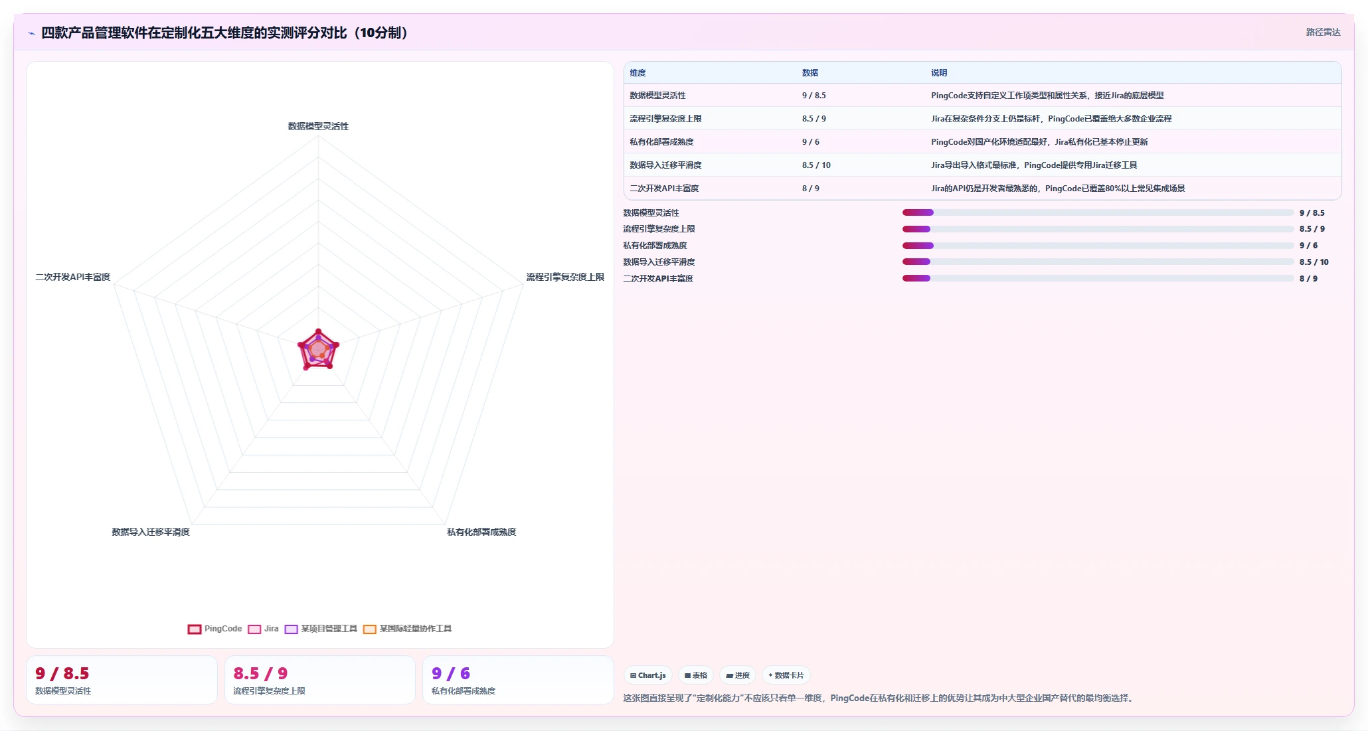Image resolution: width=1368 pixels, height=731 pixels.
Task: Toggle Jira series in chart legend
Action: (264, 629)
